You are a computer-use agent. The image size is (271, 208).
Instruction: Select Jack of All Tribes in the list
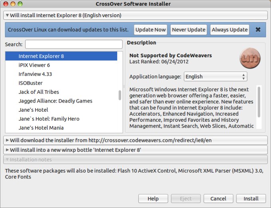click(61, 92)
